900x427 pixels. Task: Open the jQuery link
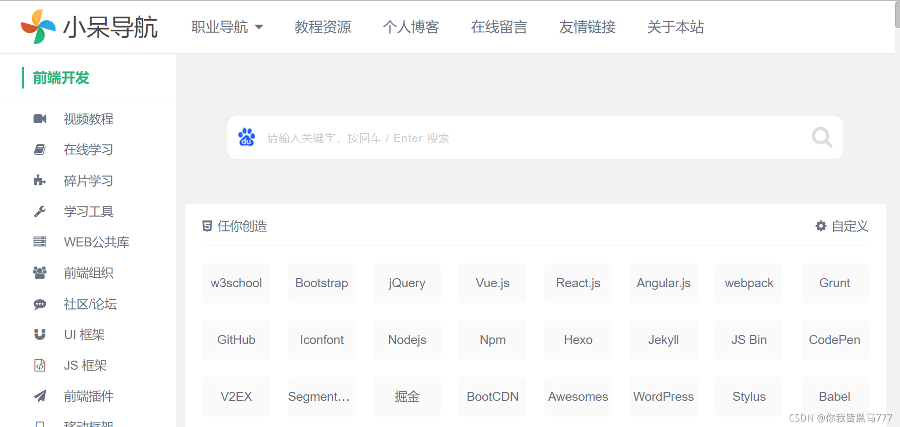[x=407, y=283]
